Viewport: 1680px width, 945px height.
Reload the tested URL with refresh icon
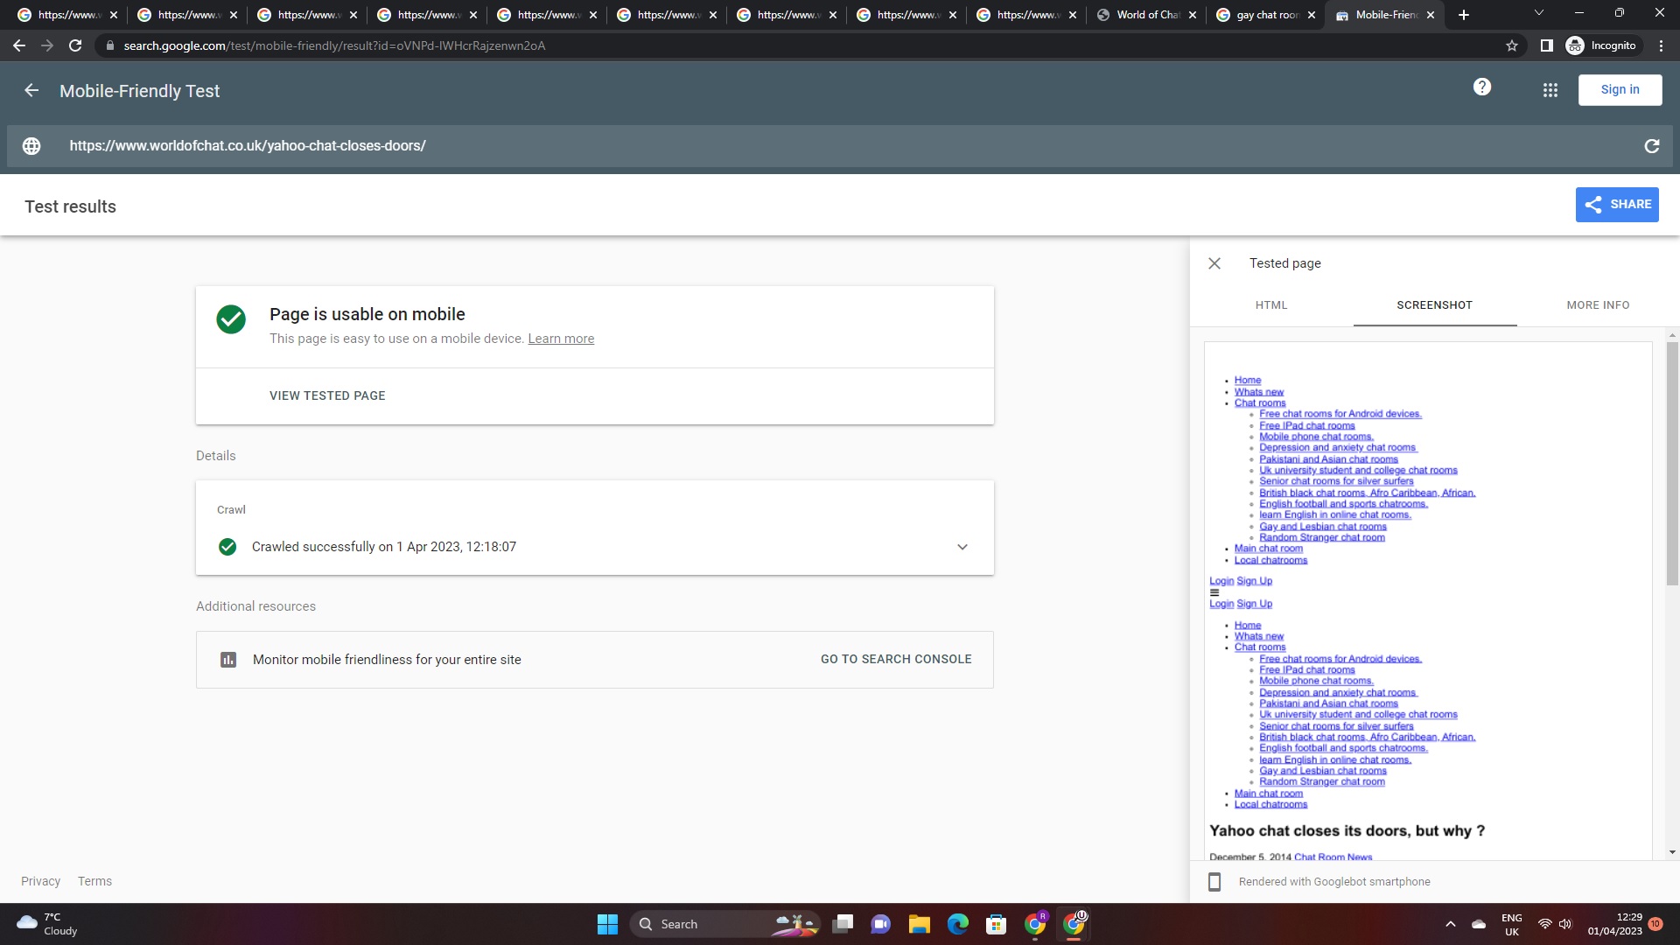pos(1652,146)
